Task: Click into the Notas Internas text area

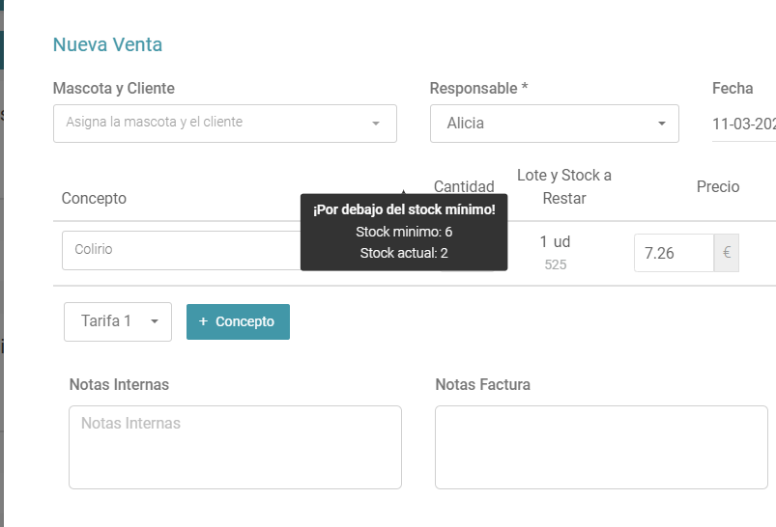Action: point(235,448)
